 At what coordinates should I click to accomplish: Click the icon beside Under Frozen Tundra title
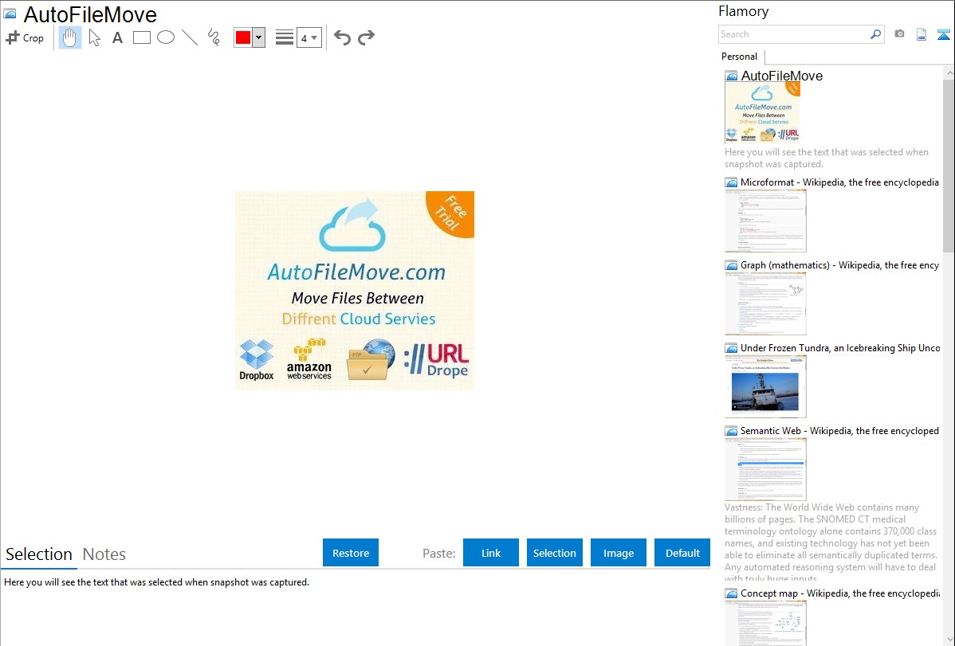[x=731, y=348]
